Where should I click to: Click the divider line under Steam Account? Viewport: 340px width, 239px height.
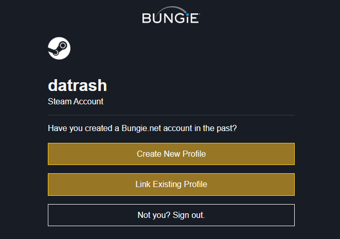[x=171, y=115]
